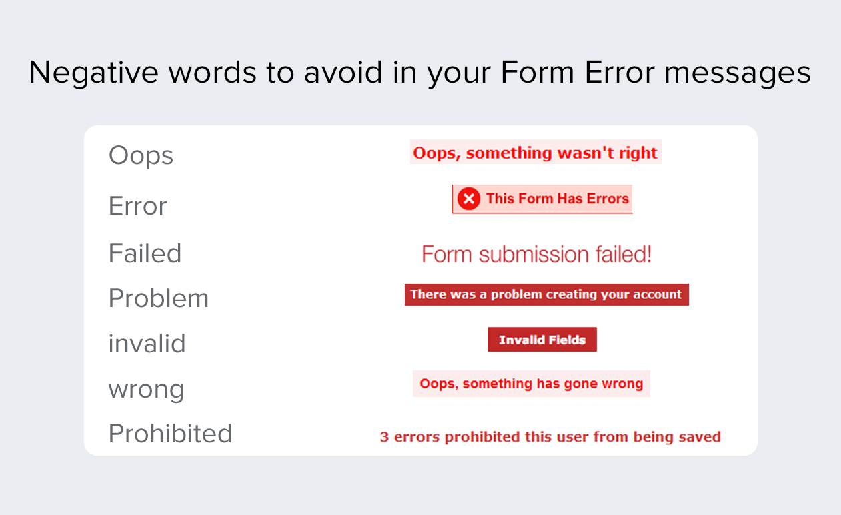Image resolution: width=841 pixels, height=515 pixels.
Task: Click the word 'Error' in list
Action: (x=137, y=206)
